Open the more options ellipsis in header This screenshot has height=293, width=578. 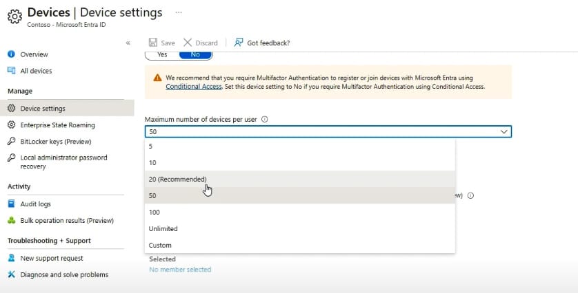tap(179, 12)
